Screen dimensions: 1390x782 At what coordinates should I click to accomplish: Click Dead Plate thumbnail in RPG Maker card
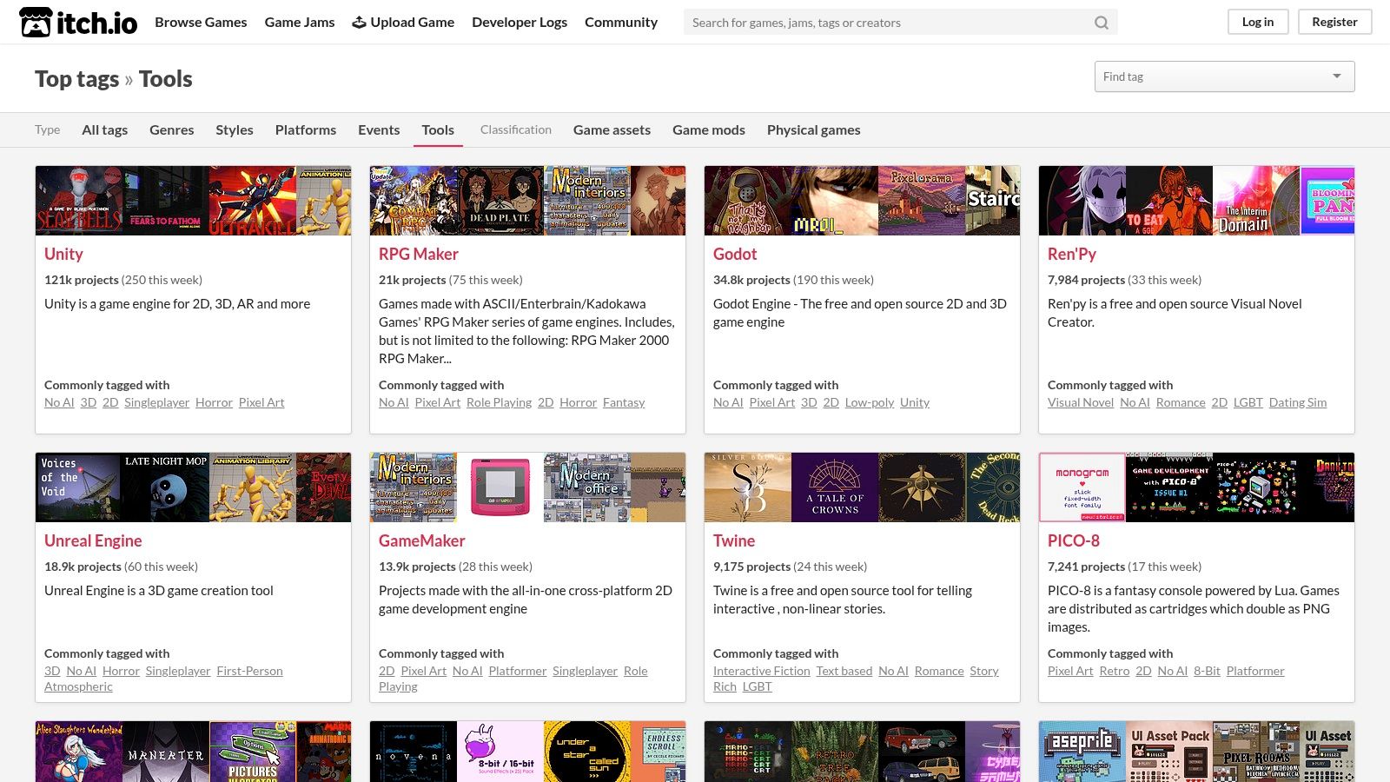pos(500,201)
